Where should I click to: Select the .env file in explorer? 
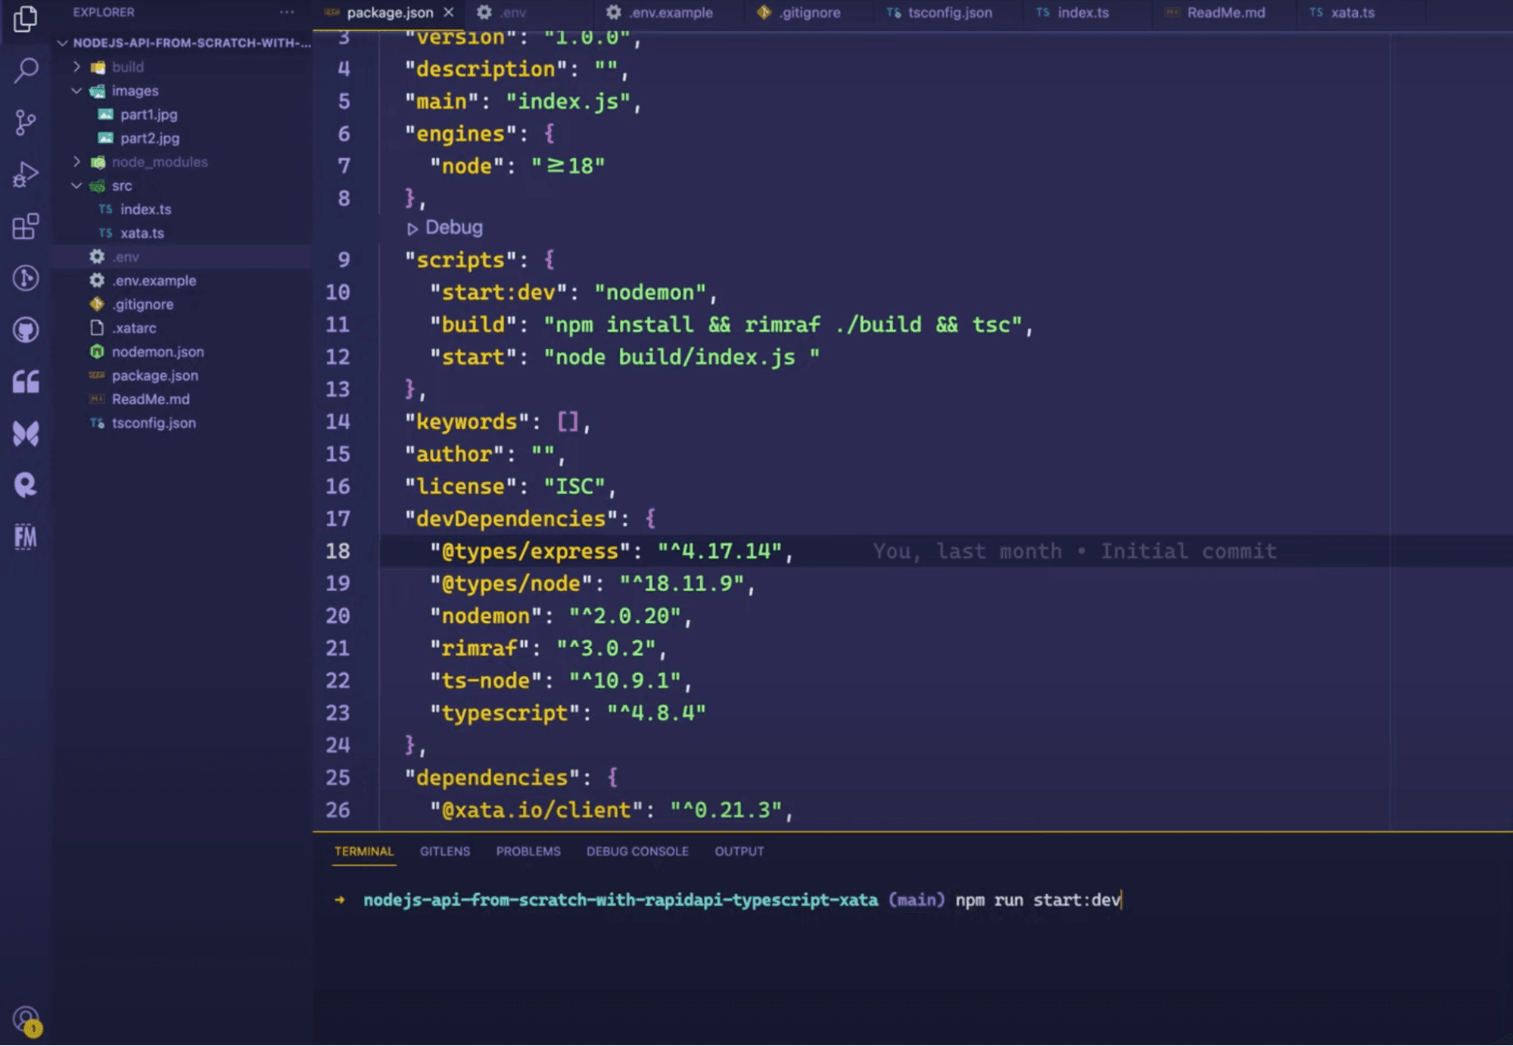[182, 257]
